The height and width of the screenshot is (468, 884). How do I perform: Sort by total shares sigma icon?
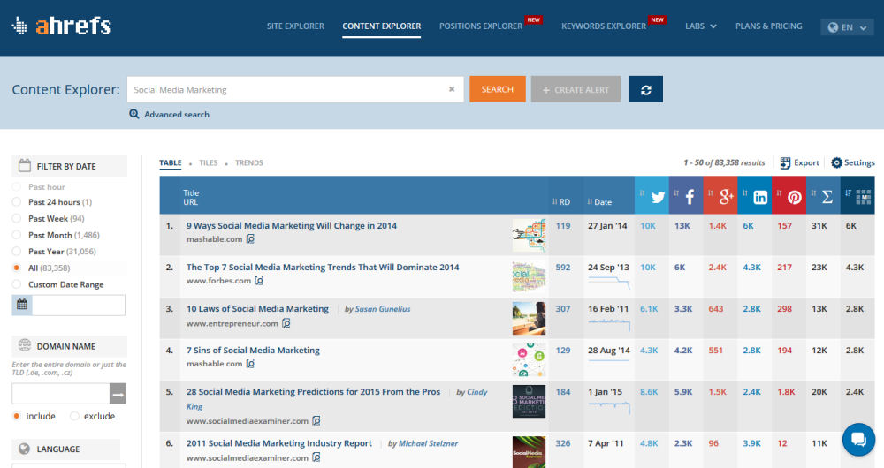827,197
